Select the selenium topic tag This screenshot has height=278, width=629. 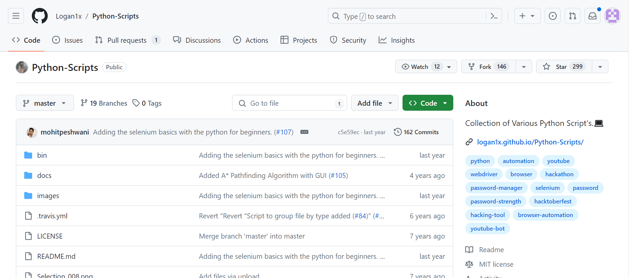tap(547, 188)
